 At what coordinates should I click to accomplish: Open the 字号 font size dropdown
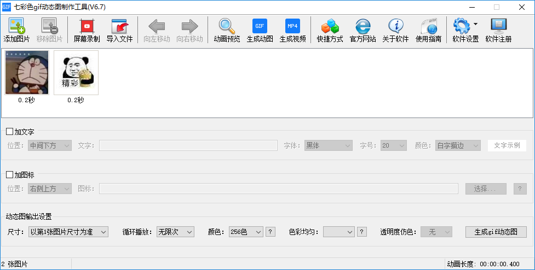393,145
